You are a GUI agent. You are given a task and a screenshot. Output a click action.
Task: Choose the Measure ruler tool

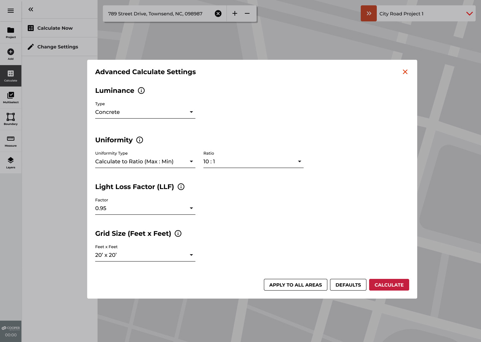11,141
